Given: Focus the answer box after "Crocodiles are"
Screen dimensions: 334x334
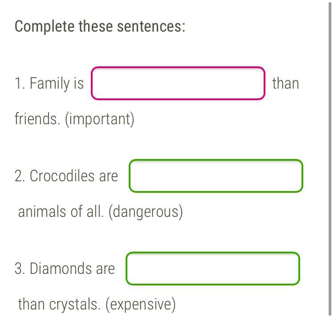Looking at the screenshot, I should [216, 176].
